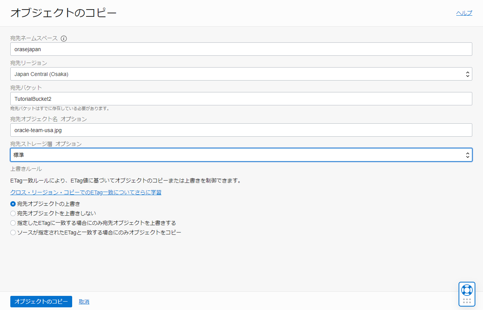Open the ETag cross-region copy learn more link
Screen dimensions: 483x310
click(86, 192)
